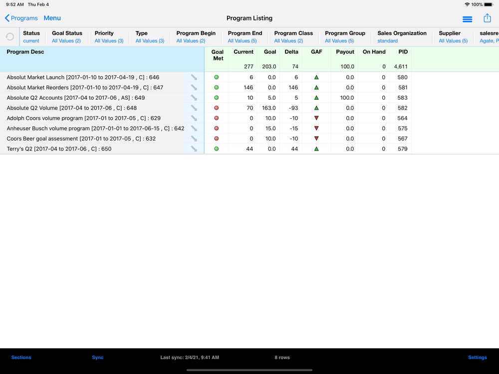Open Sections in bottom bar
Screen dimensions: 499x374
tap(21, 358)
